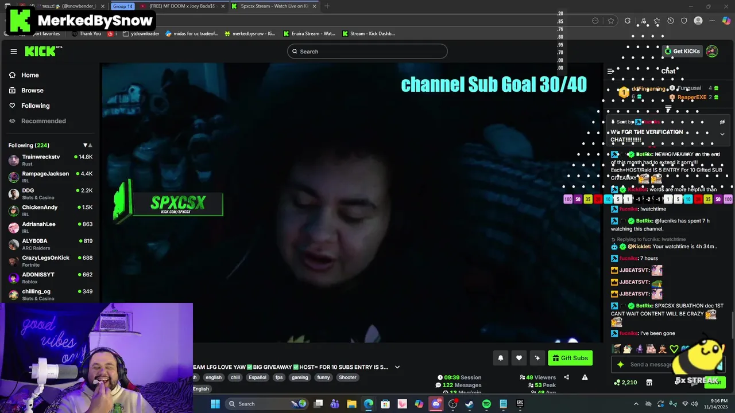735x413 pixels.
Task: Expand the stream title dropdown chevron
Action: 397,367
